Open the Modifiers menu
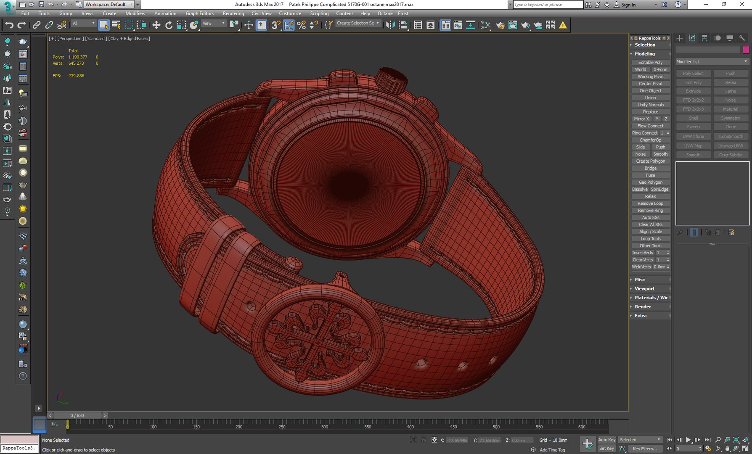This screenshot has height=454, width=752. [135, 13]
